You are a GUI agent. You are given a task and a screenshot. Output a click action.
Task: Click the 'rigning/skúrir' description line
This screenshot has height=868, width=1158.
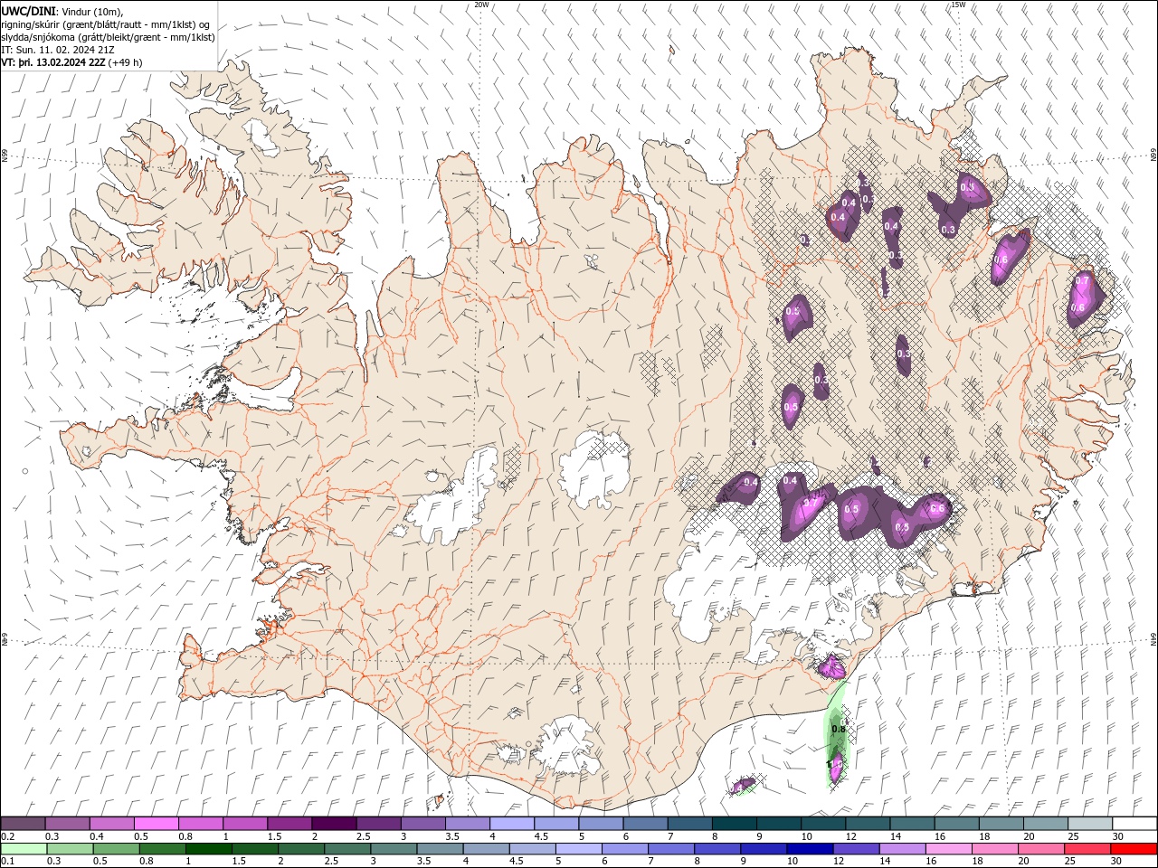(106, 24)
